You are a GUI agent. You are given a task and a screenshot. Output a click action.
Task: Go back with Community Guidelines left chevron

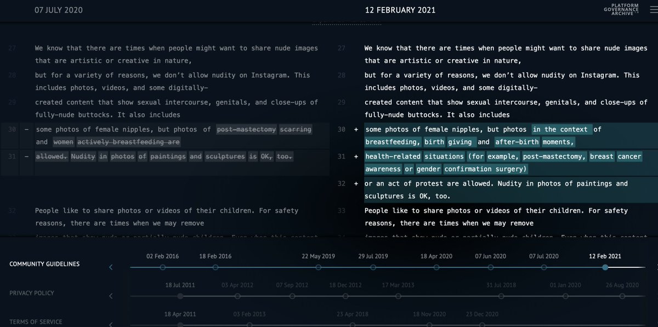(111, 267)
